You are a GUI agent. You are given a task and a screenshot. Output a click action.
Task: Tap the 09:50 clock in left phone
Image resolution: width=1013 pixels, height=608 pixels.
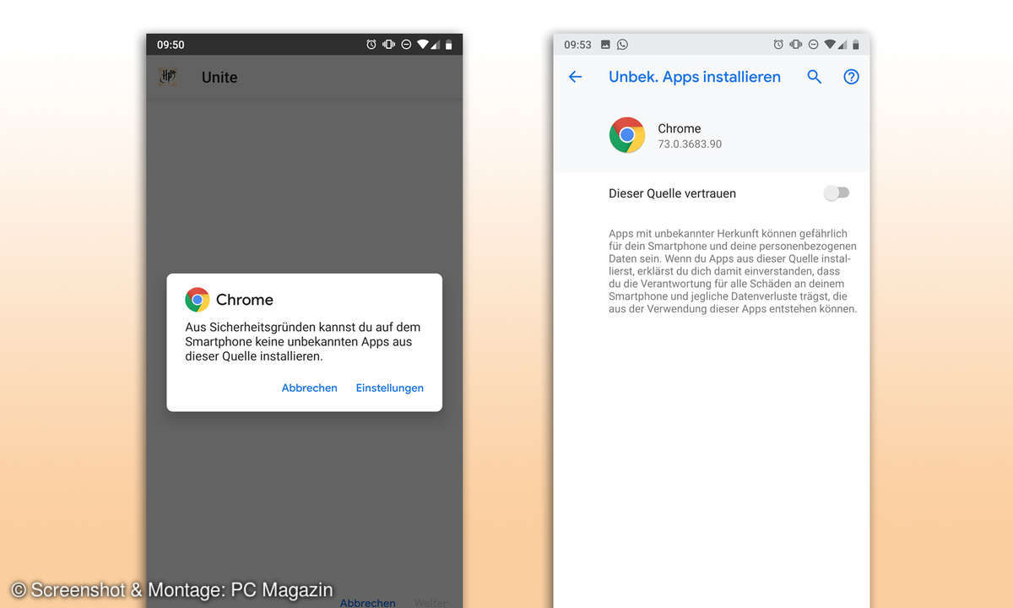[171, 45]
